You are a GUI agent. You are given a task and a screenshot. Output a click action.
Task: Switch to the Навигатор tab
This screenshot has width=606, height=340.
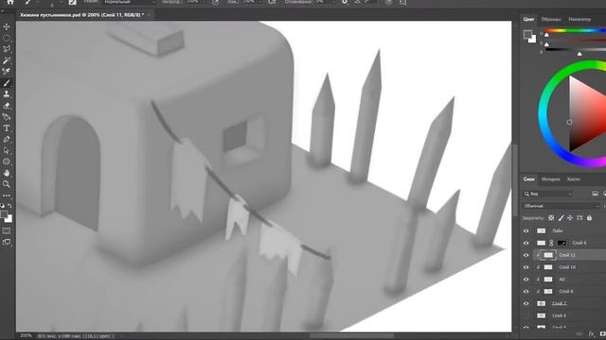(579, 19)
